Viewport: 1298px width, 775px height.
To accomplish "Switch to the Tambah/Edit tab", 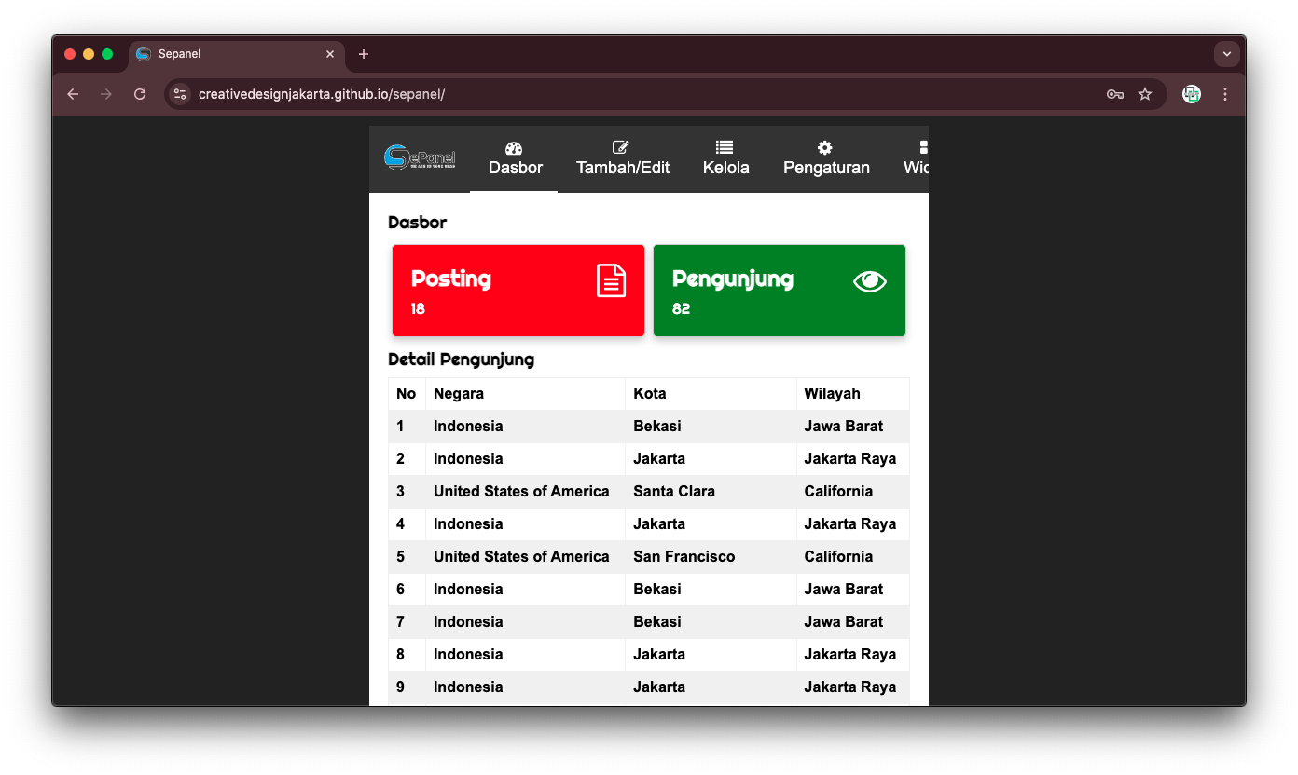I will [x=622, y=159].
